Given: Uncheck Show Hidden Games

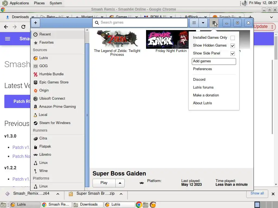Looking at the screenshot, I should 233,45.
